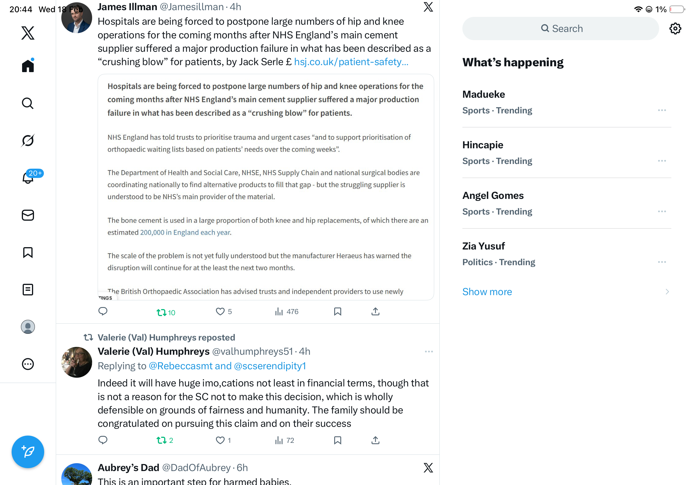Bookmark the James Illman hospital post
The width and height of the screenshot is (694, 485).
tap(338, 311)
